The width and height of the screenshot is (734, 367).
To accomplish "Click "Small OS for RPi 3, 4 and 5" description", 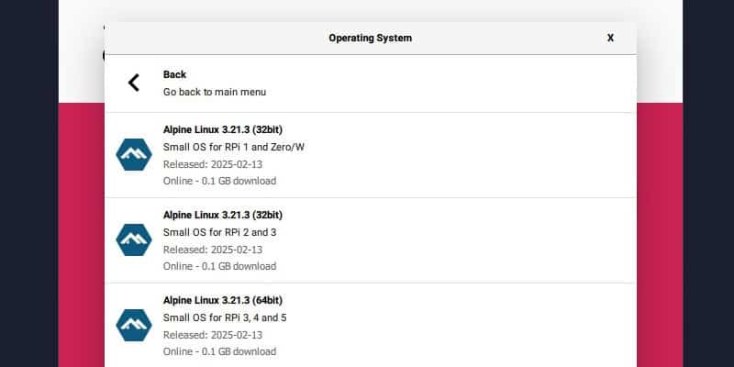I will 225,317.
